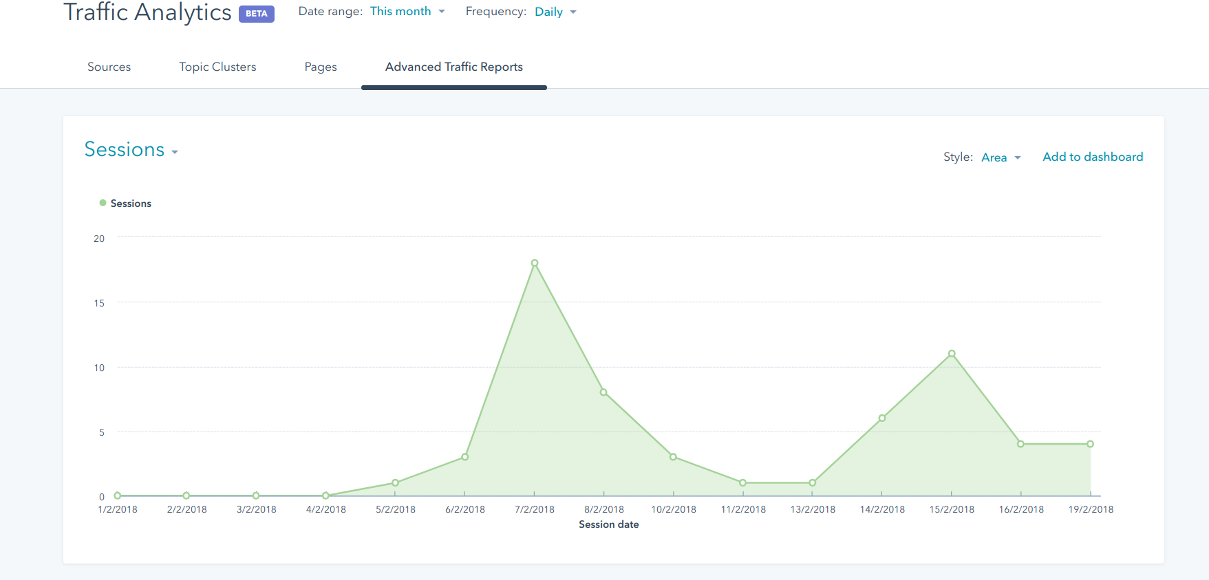Click the data point for 8/2/2018
Screen dimensions: 1209x580
click(603, 392)
